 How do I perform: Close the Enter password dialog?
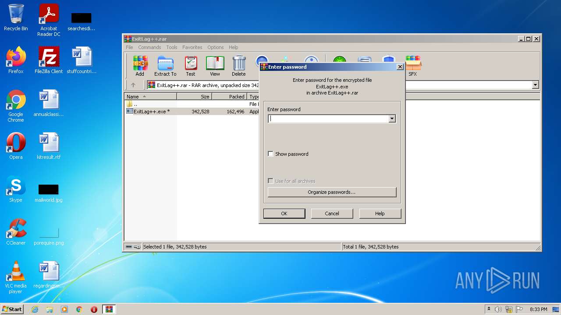[x=400, y=67]
